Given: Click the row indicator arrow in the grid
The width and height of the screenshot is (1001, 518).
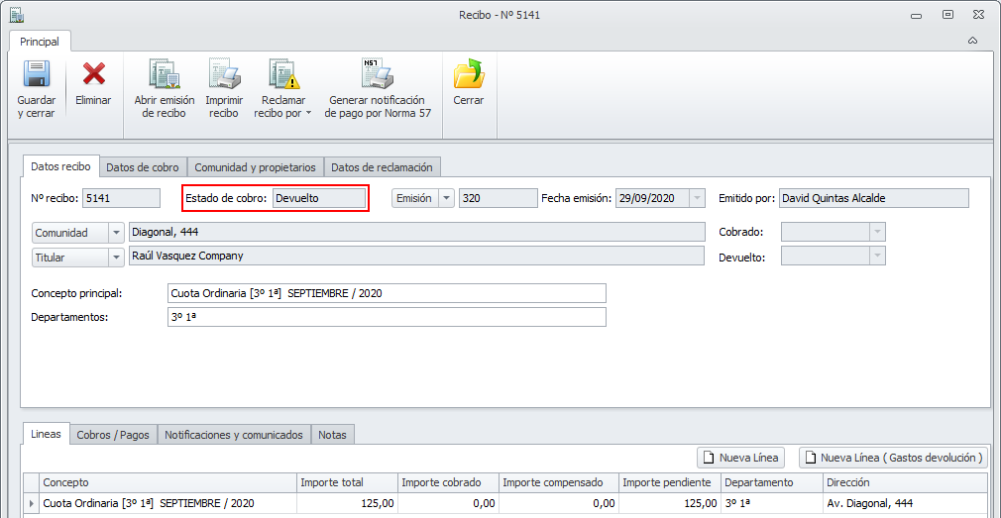Looking at the screenshot, I should 32,503.
